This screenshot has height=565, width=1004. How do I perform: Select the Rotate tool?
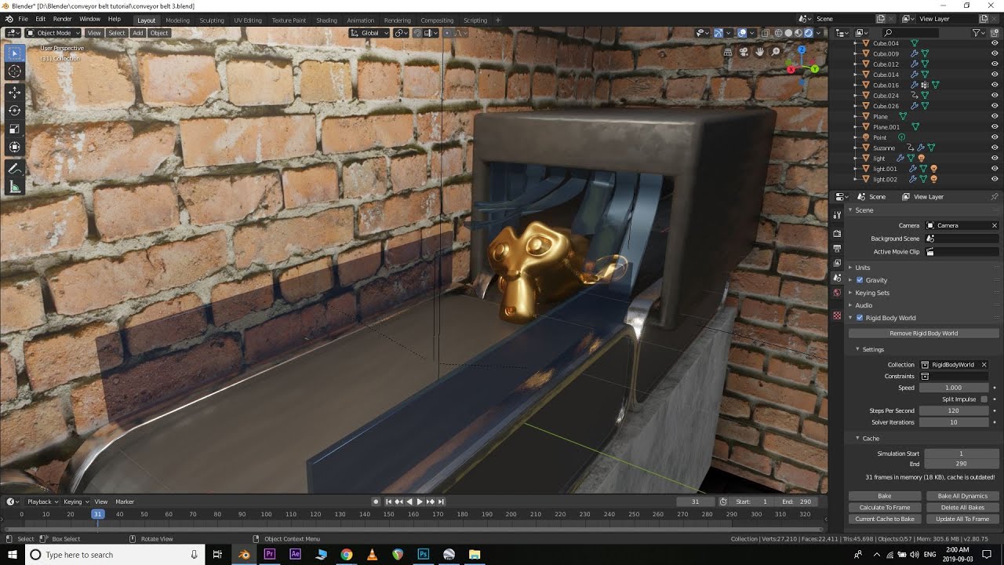[x=14, y=111]
